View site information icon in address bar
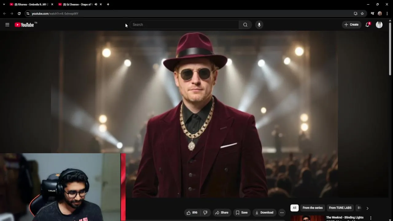 tap(28, 14)
